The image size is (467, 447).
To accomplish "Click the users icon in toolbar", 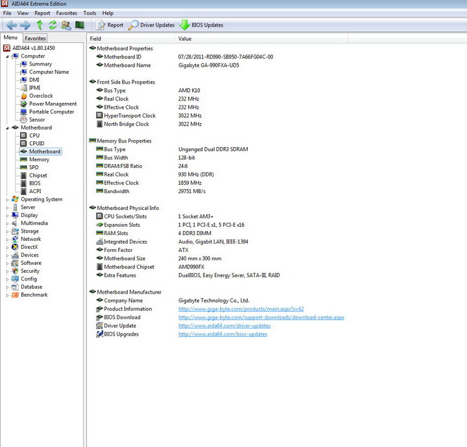I will point(66,25).
